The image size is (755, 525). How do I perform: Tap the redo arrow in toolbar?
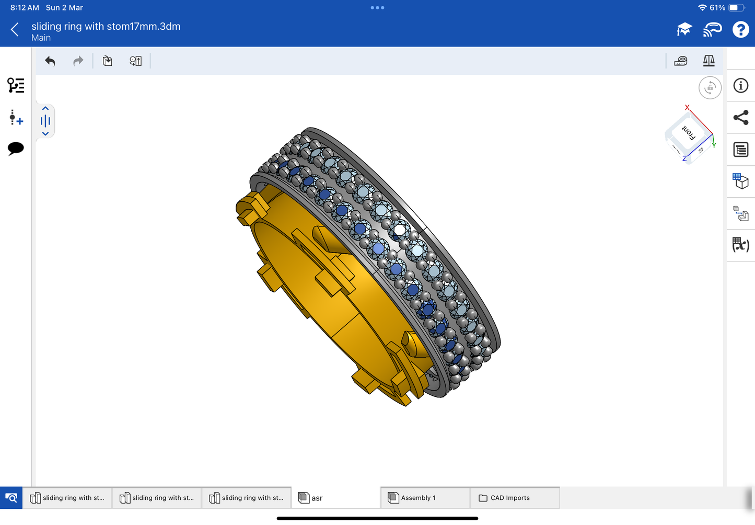click(x=78, y=61)
